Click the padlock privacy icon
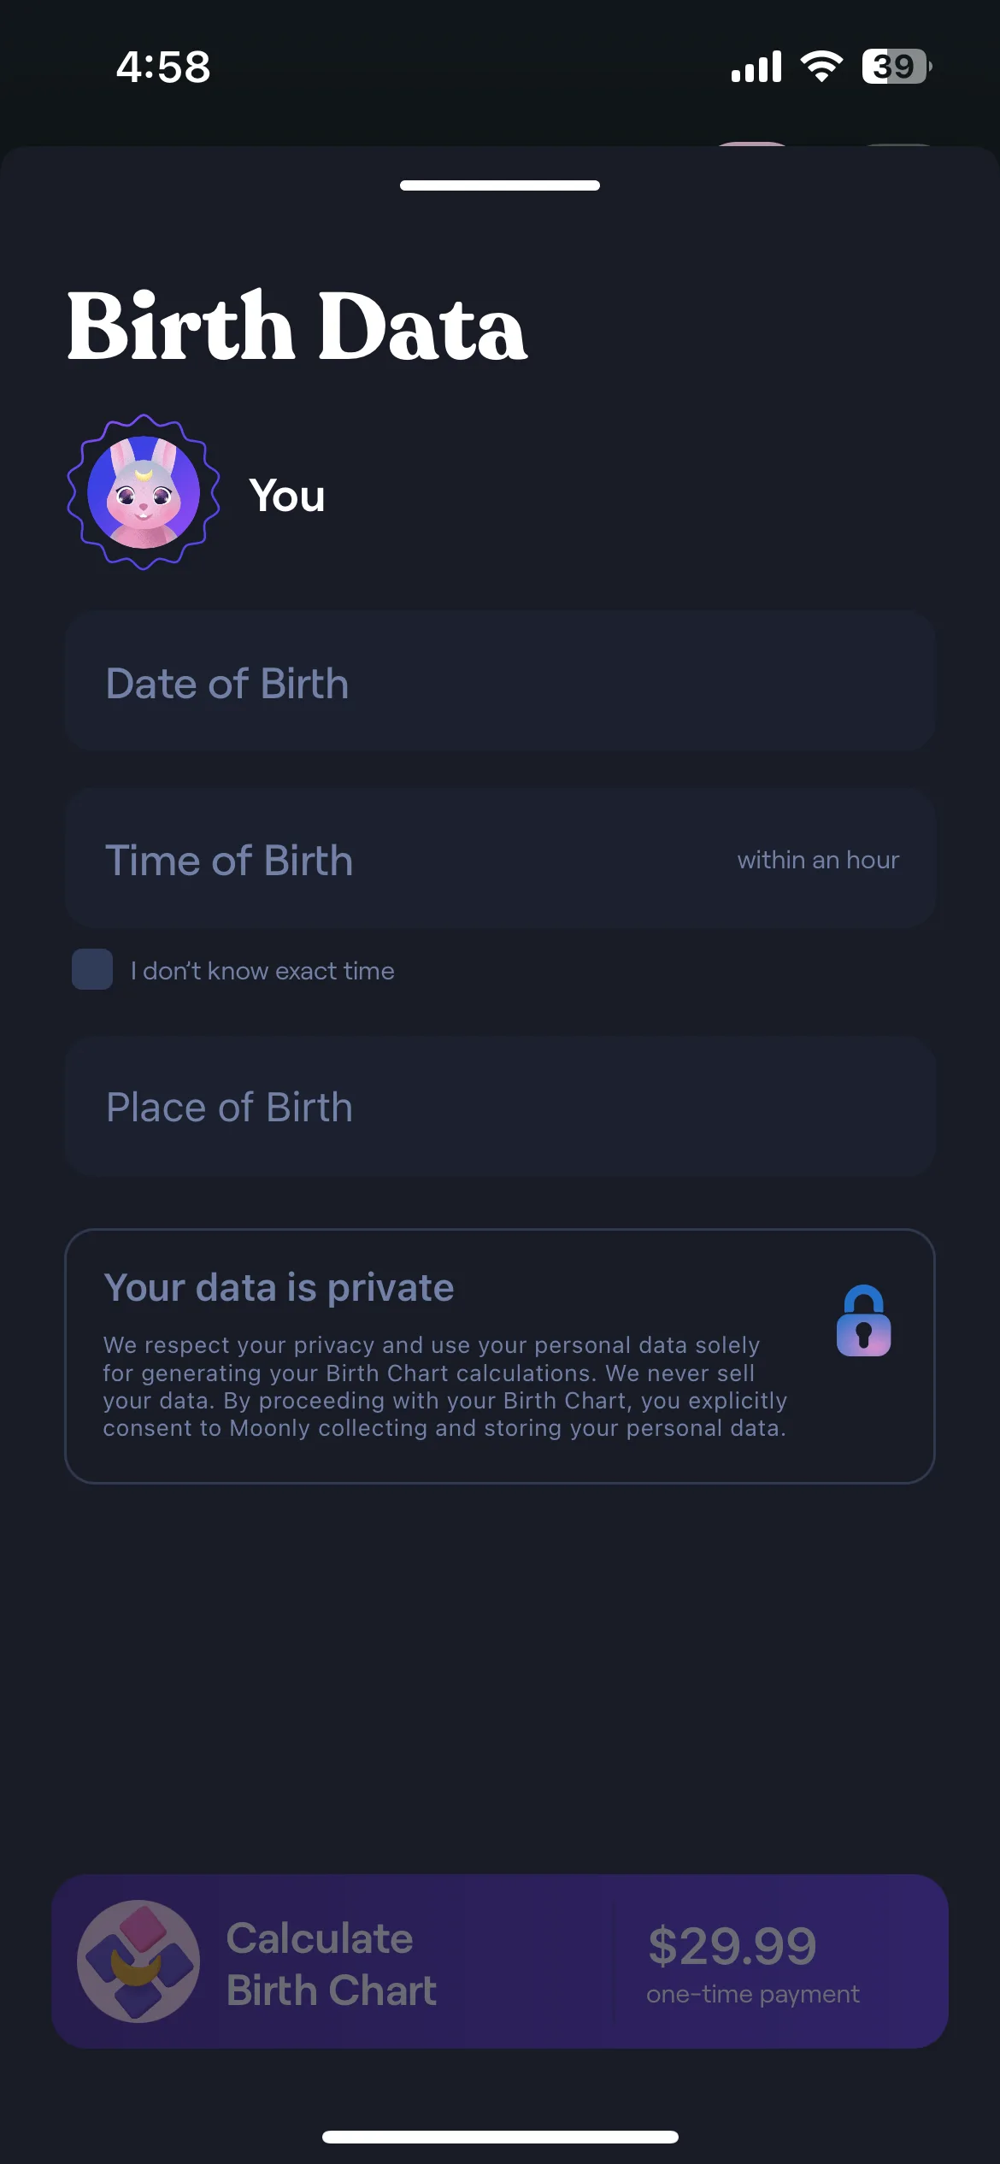The image size is (1000, 2164). [863, 1320]
